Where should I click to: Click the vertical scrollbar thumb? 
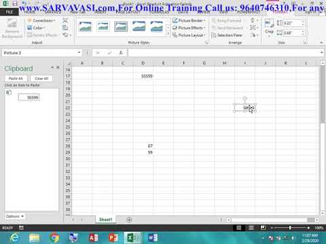323,95
